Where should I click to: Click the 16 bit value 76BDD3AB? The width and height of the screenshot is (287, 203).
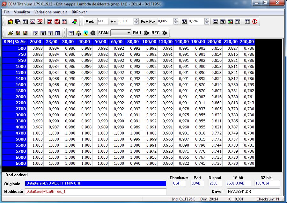[238, 183]
